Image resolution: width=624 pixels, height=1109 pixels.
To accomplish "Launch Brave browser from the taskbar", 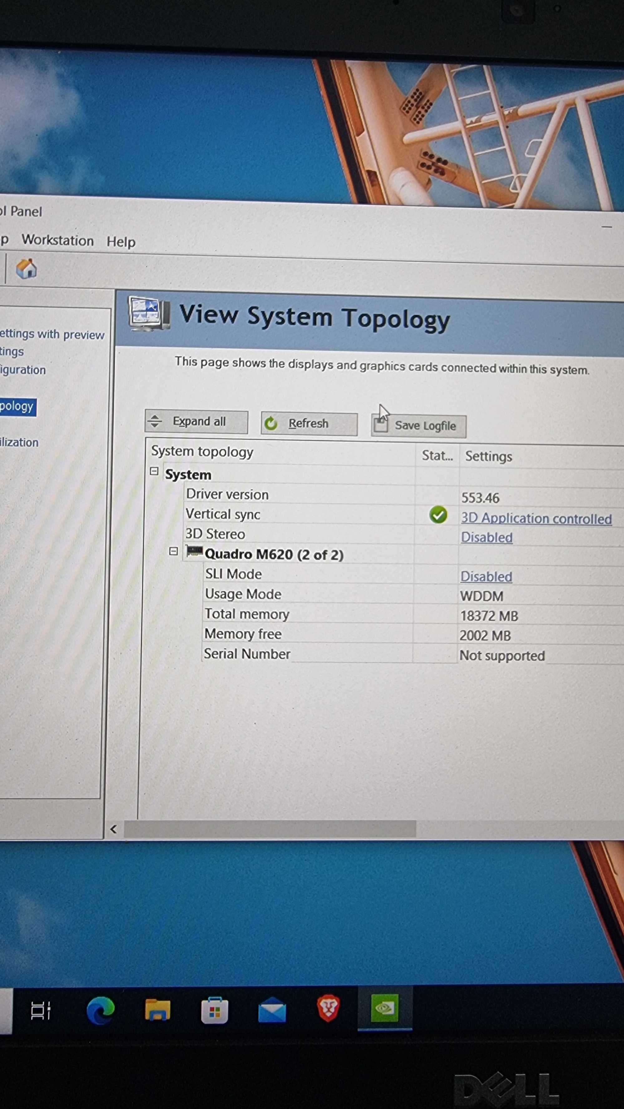I will (328, 1008).
